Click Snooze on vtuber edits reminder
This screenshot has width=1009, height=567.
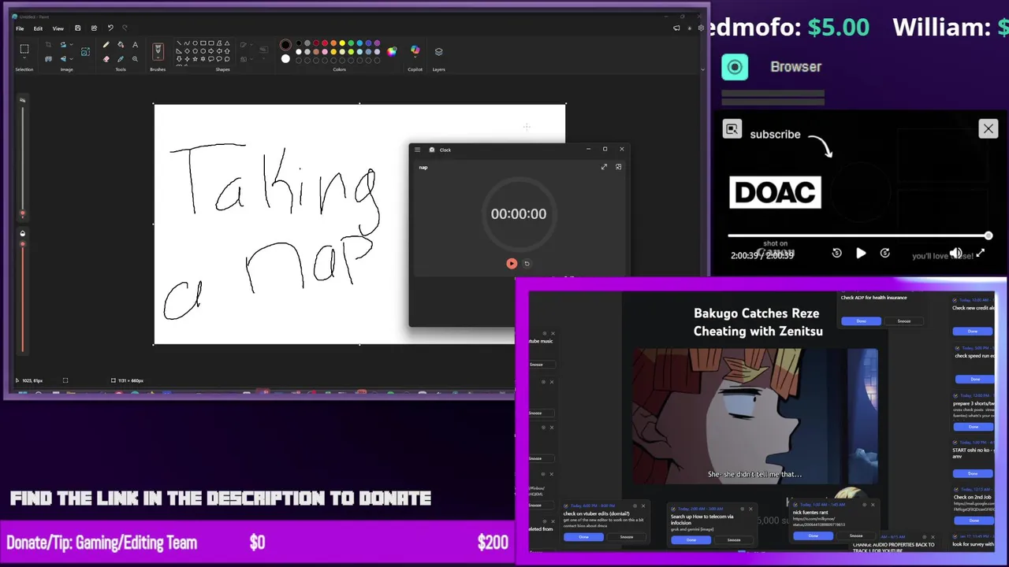(x=626, y=537)
